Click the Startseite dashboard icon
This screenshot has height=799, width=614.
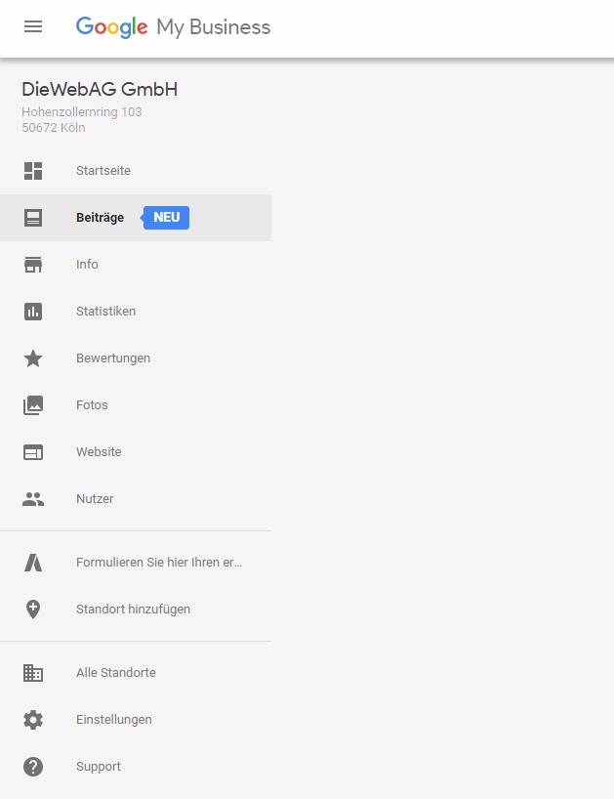click(33, 171)
